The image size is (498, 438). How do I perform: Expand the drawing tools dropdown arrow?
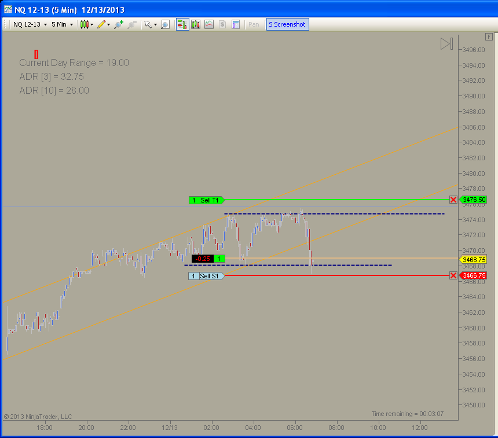[109, 24]
